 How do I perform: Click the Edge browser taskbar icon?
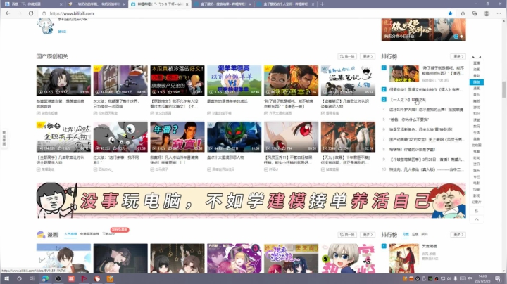(x=45, y=279)
